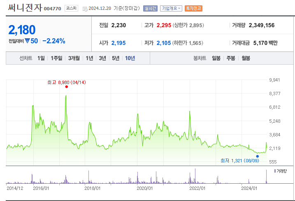Screen dimensions: 295x201
Task: Click the 2022/01 x-axis date label
Action: click(197, 188)
